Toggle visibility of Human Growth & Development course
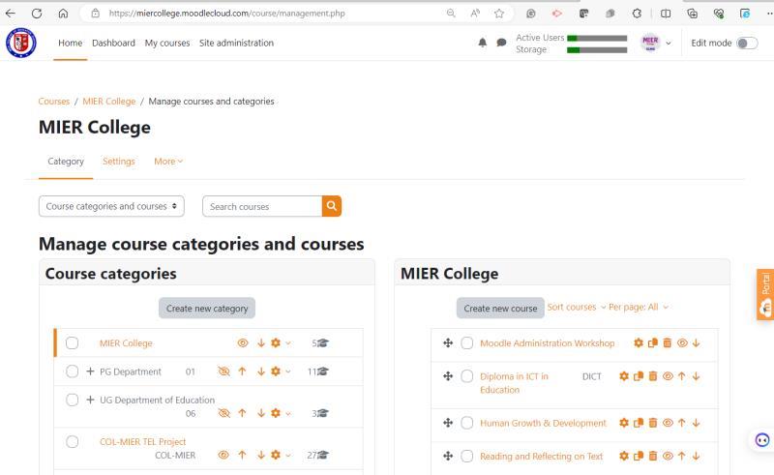This screenshot has width=774, height=475. coord(668,423)
